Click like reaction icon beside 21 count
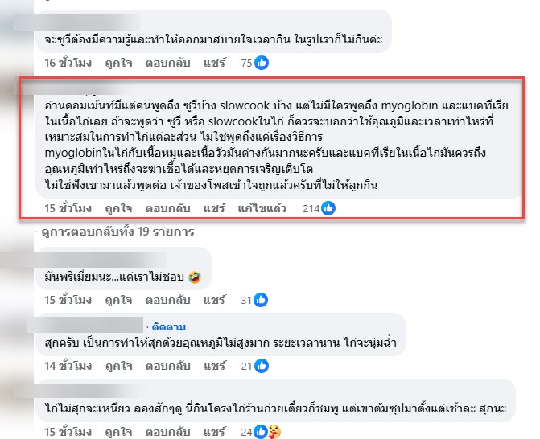 point(262,366)
